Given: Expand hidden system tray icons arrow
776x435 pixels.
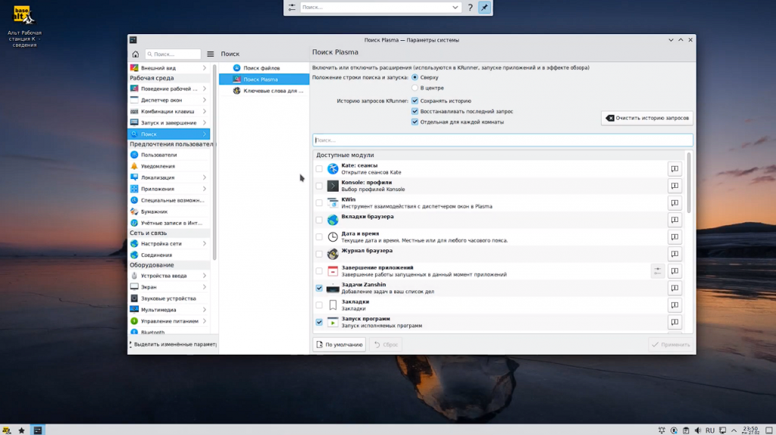Looking at the screenshot, I should click(734, 430).
